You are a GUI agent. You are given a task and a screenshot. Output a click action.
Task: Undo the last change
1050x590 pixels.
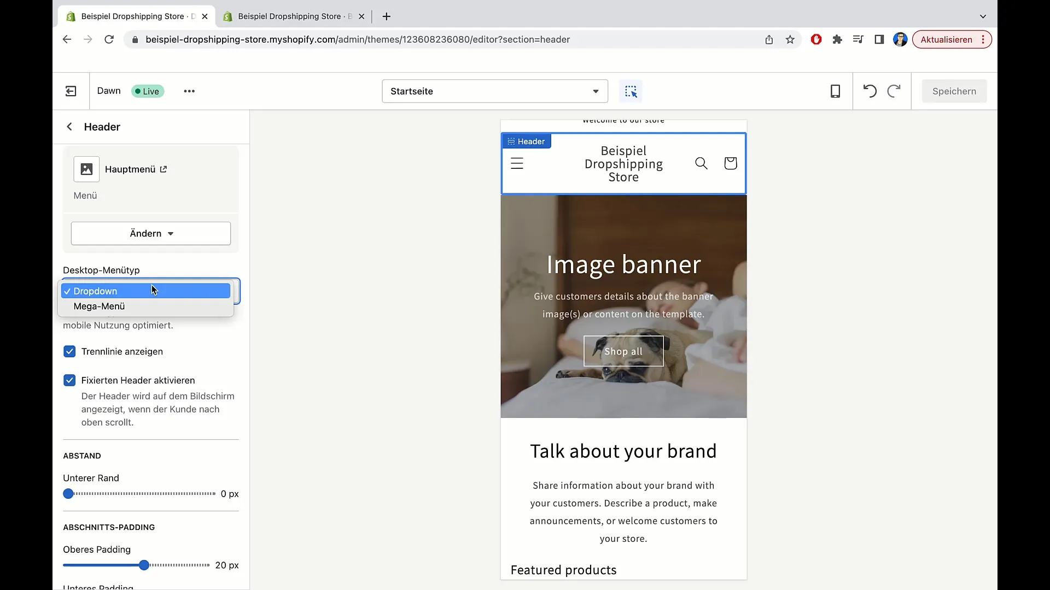[870, 91]
